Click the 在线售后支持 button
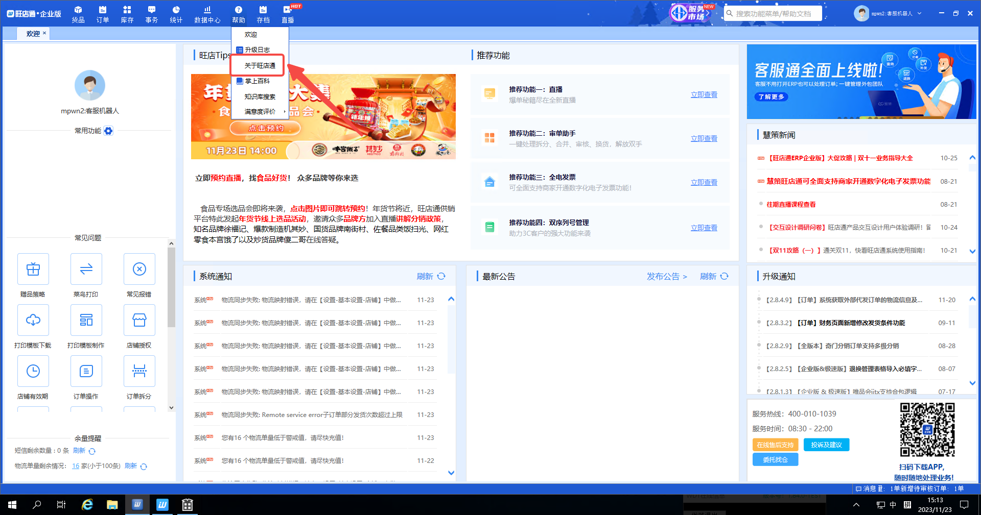981x515 pixels. [x=775, y=445]
